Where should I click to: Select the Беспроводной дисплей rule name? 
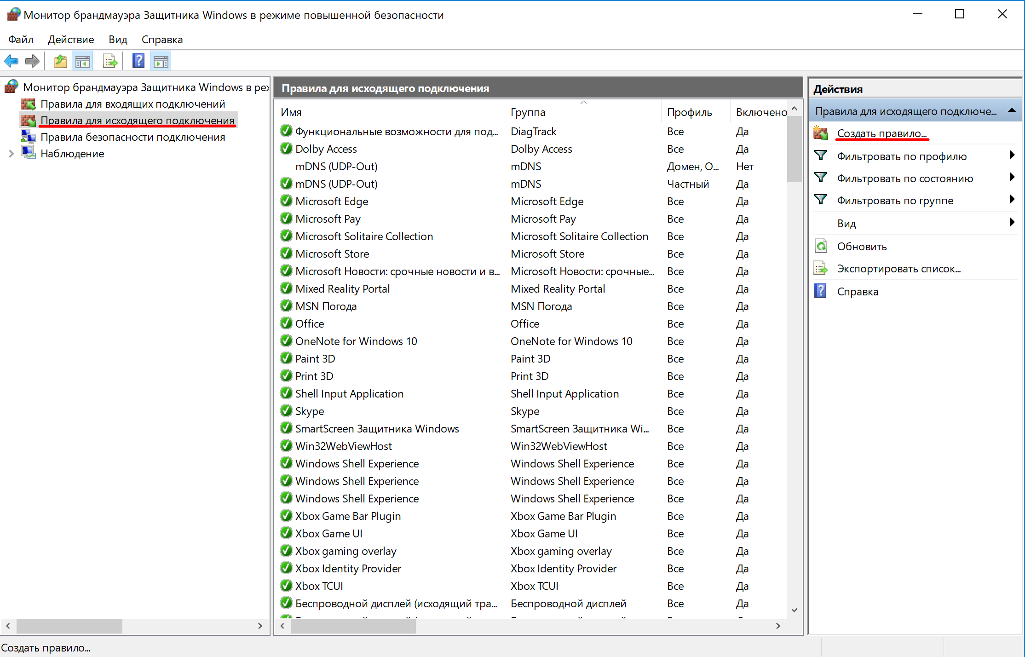(396, 603)
